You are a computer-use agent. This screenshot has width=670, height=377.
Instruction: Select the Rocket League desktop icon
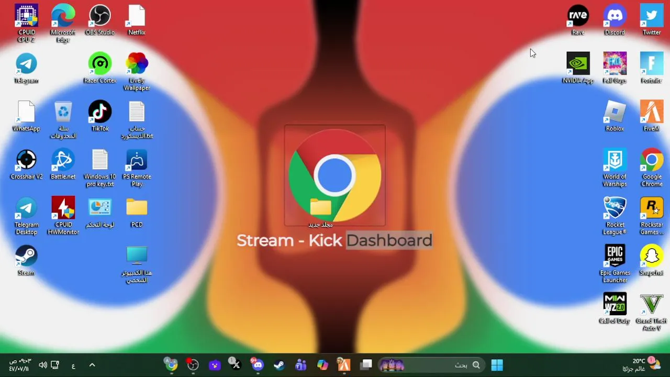pos(615,216)
